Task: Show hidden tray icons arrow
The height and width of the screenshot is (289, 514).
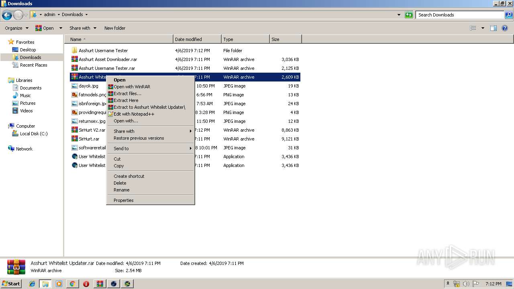Action: point(448,284)
